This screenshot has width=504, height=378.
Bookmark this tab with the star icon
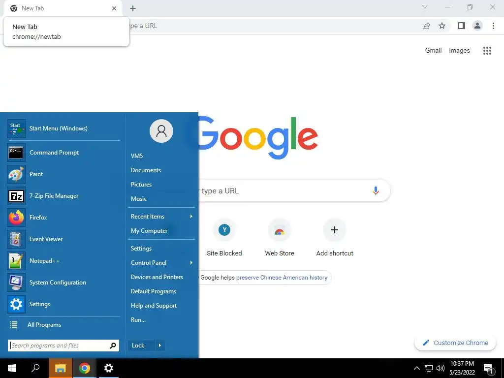(x=442, y=26)
